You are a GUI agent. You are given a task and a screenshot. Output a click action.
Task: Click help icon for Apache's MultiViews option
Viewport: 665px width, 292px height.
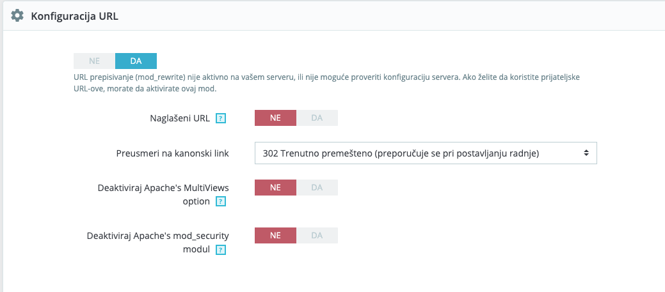click(x=221, y=201)
